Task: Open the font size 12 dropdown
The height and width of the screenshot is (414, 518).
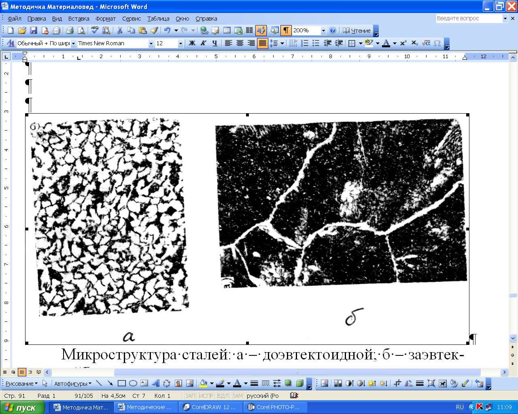Action: click(x=180, y=44)
